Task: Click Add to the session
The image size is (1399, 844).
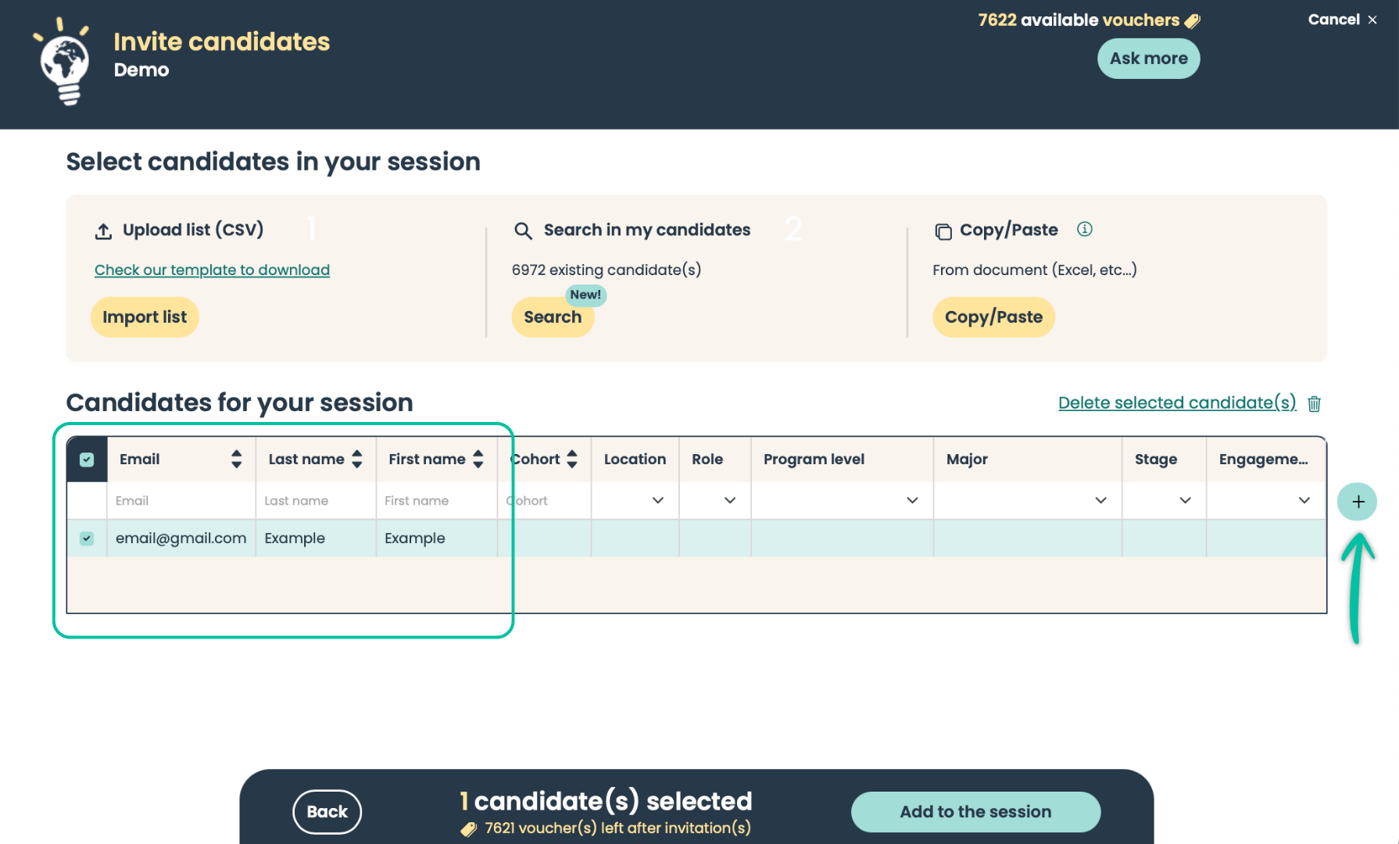Action: (975, 812)
